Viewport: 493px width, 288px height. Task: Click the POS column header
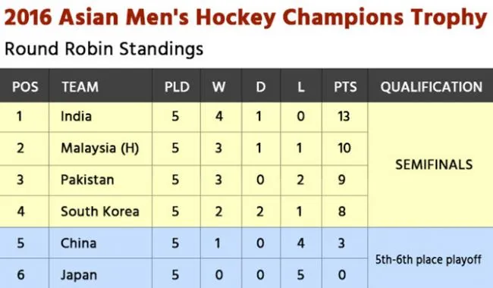click(x=25, y=87)
